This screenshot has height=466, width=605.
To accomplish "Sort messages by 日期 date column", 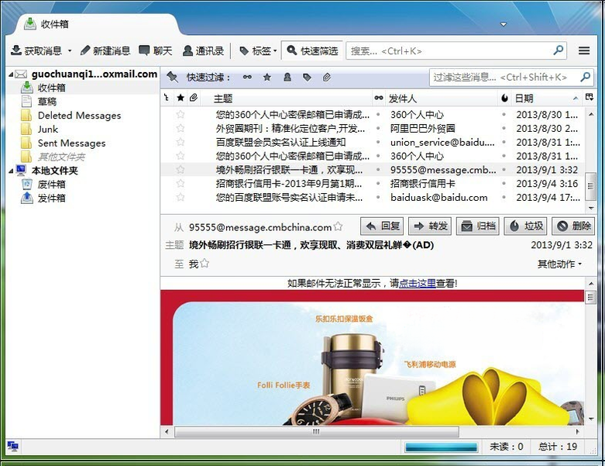I will [546, 98].
